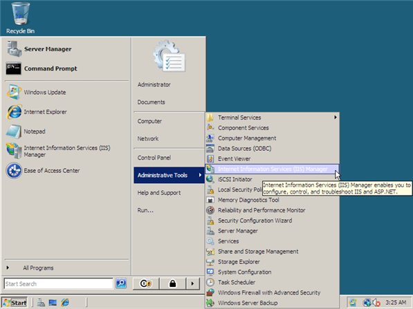Open Ease of Access Center

pos(43,171)
